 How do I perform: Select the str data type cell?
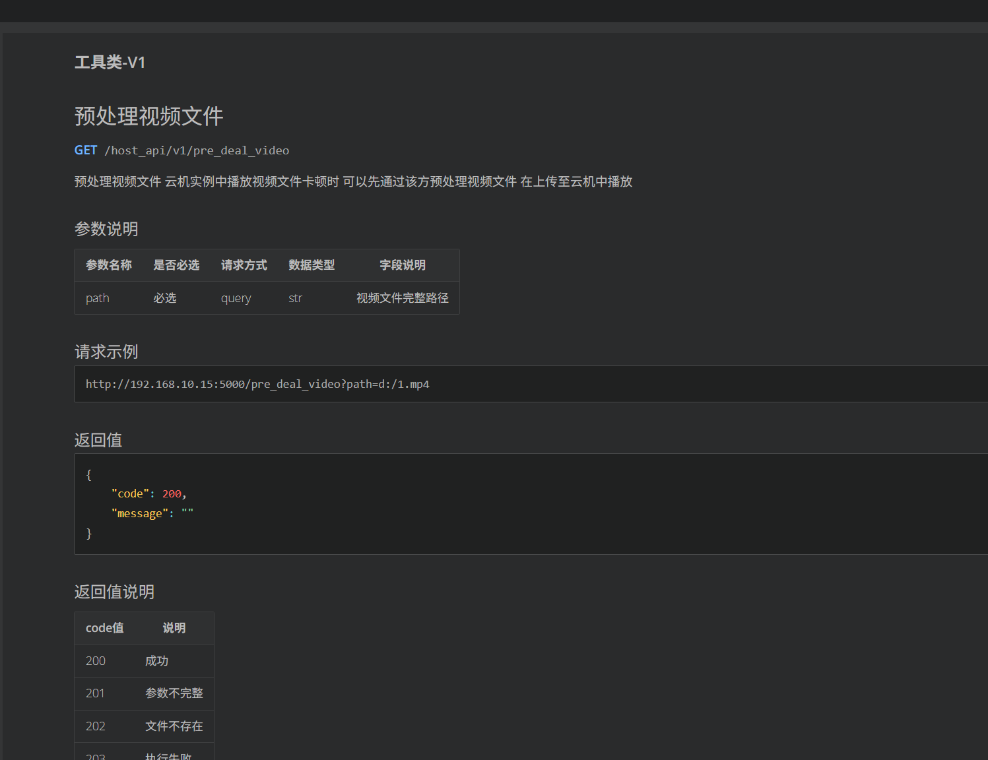[295, 298]
